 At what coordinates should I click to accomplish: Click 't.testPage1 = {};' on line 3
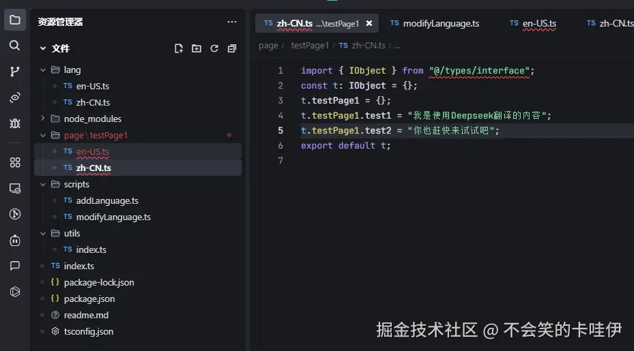346,101
